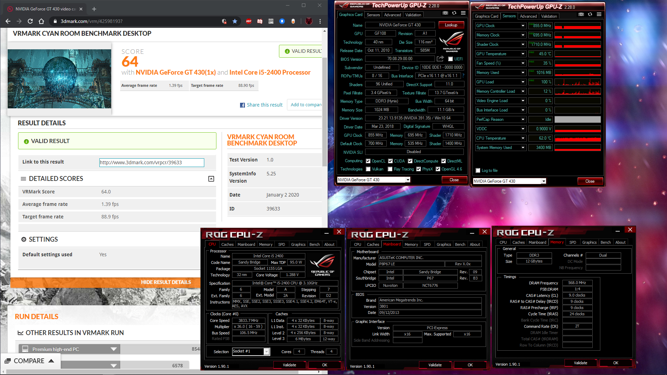Open GPU selector dropdown in left GPU-Z
This screenshot has width=667, height=375.
408,180
